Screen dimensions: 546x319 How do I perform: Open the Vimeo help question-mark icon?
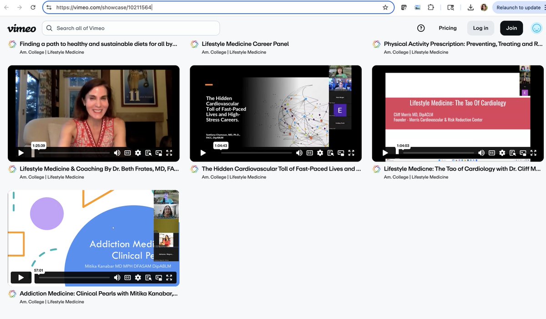[x=421, y=28]
